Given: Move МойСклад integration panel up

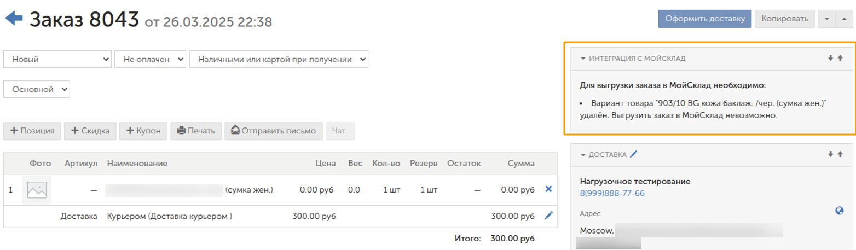Looking at the screenshot, I should pyautogui.click(x=840, y=58).
